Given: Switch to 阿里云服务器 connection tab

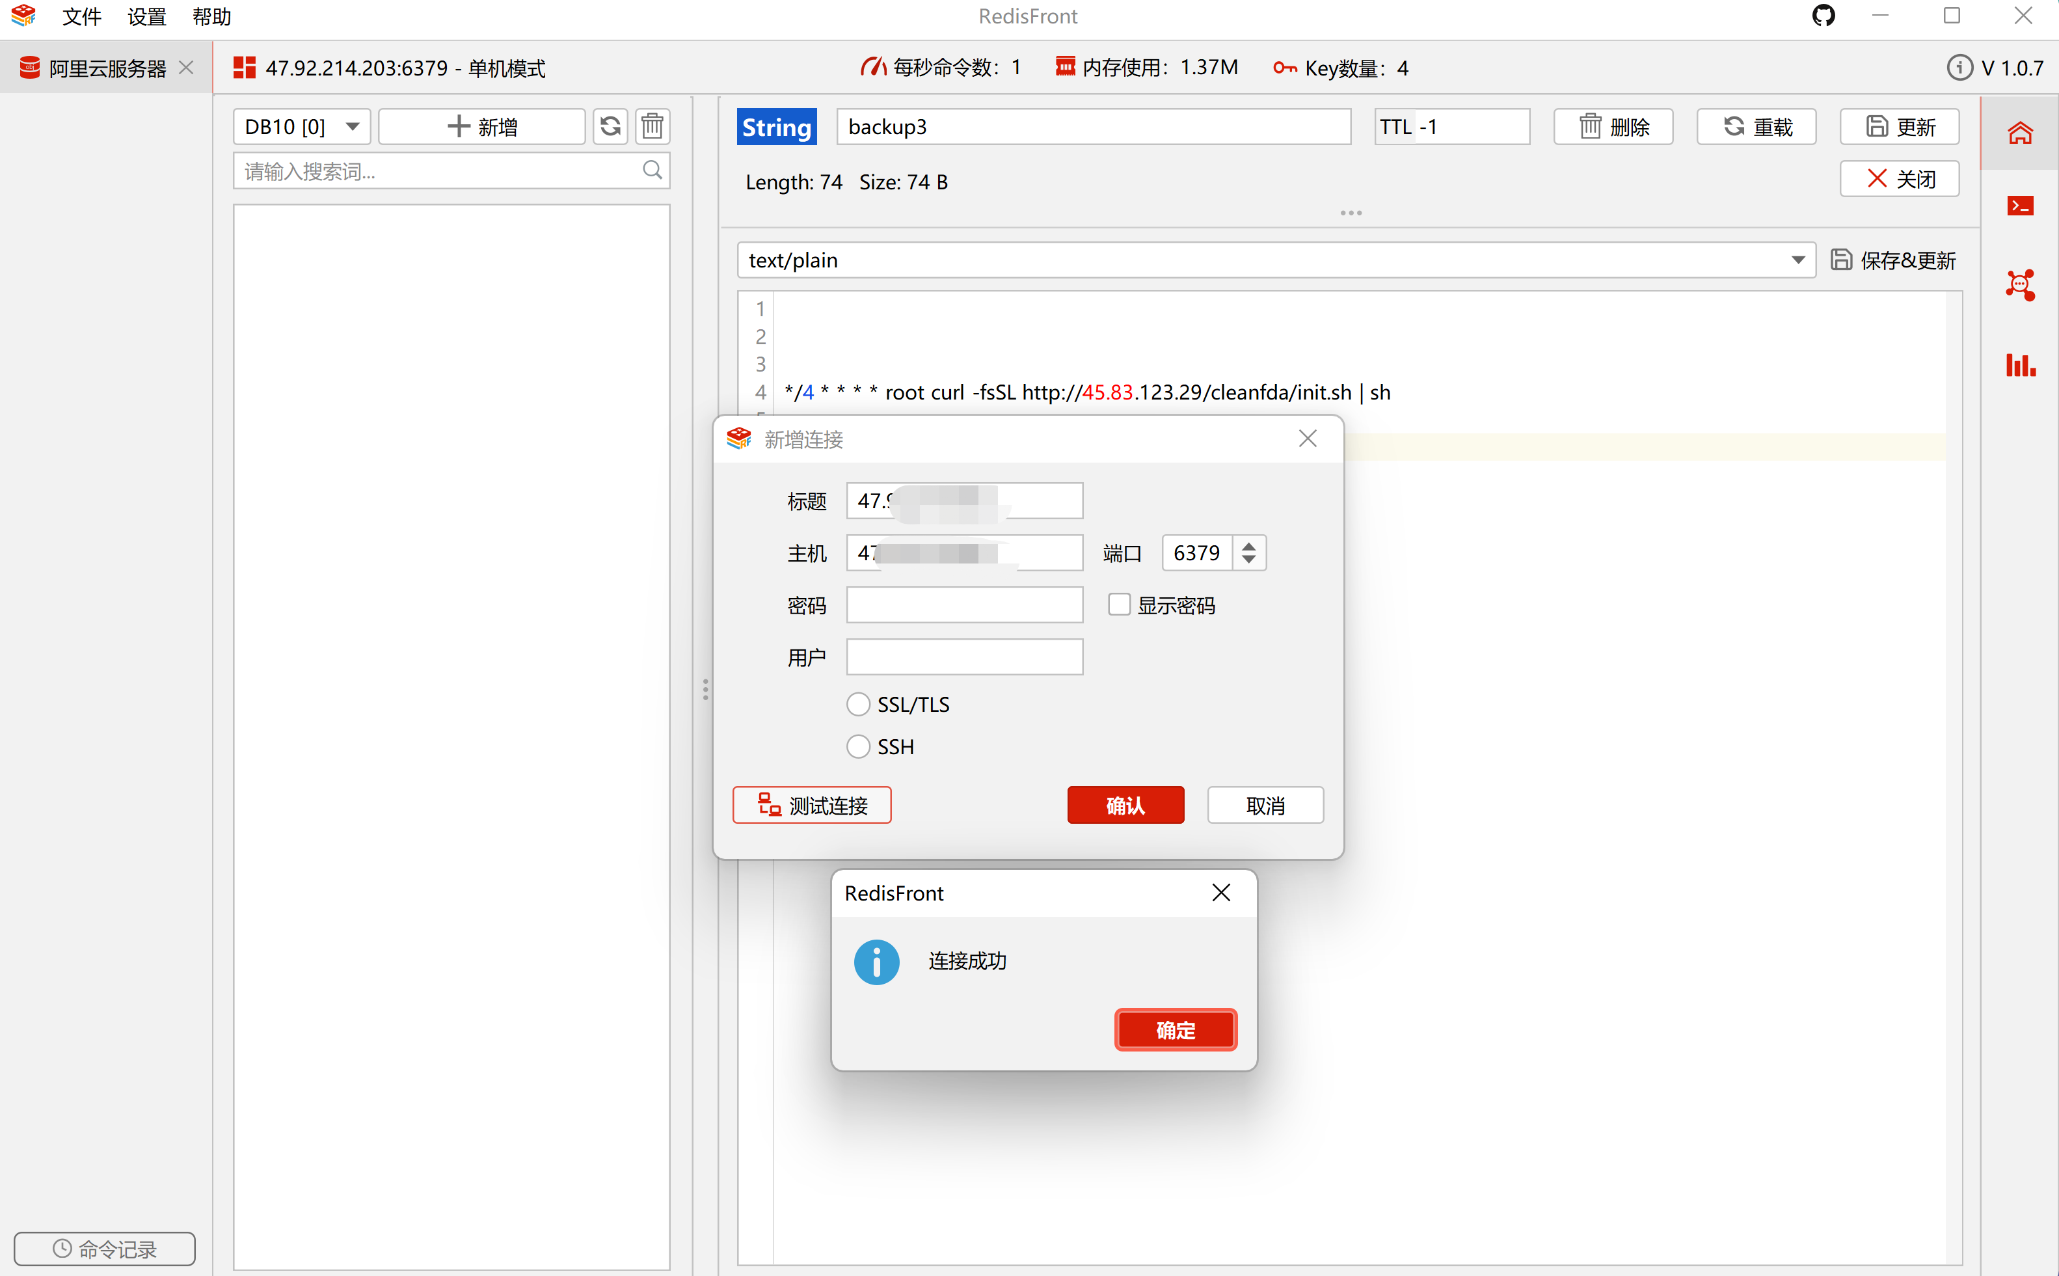Looking at the screenshot, I should (x=106, y=68).
